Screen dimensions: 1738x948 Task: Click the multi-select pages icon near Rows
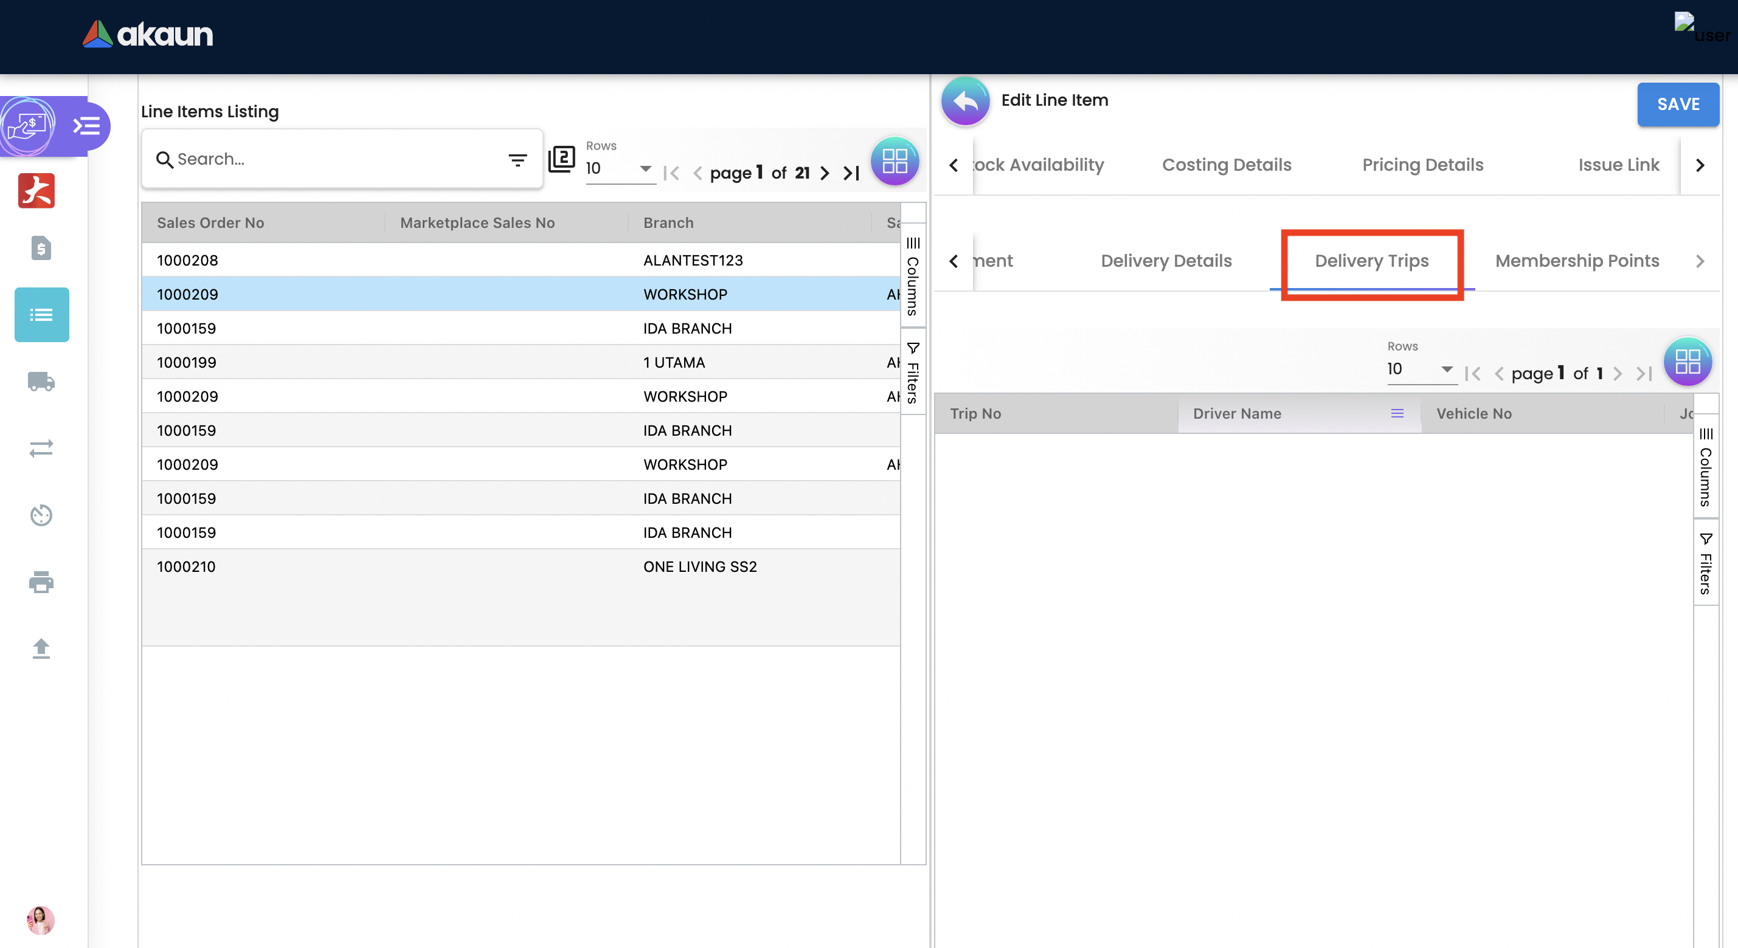coord(561,159)
